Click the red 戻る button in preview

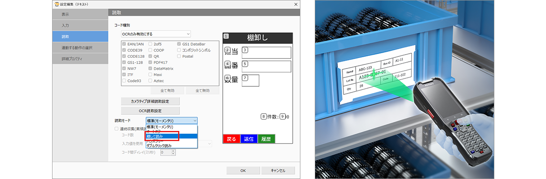click(231, 139)
